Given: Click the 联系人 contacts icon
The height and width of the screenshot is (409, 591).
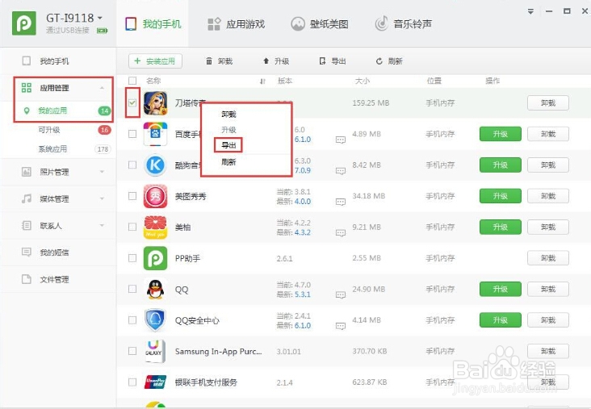Looking at the screenshot, I should coord(27,226).
